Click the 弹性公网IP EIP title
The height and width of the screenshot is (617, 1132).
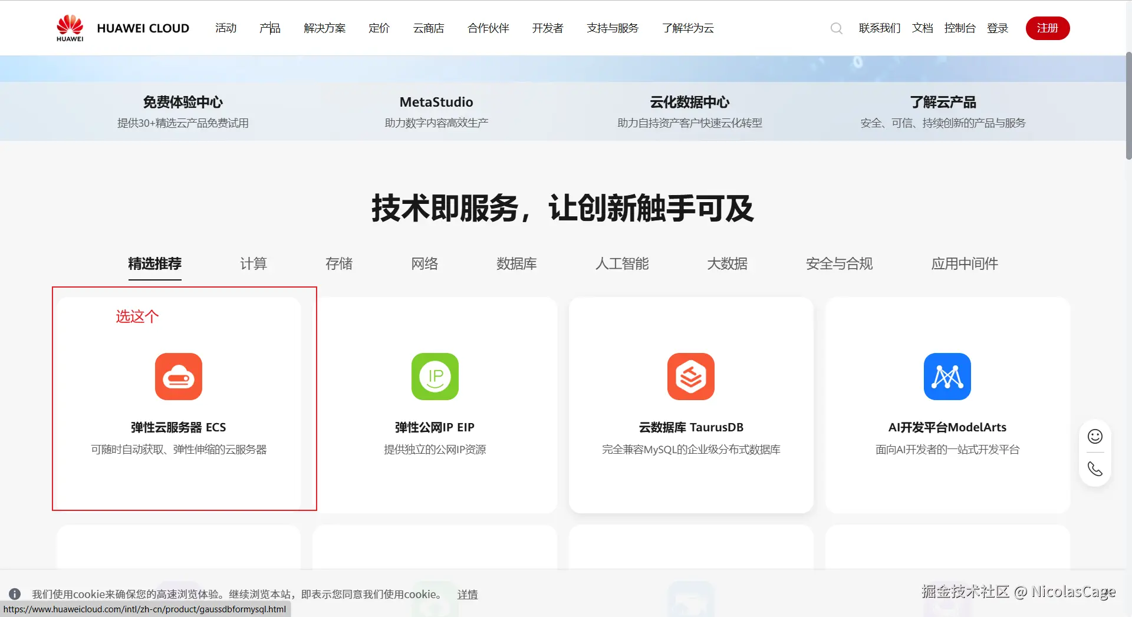click(435, 427)
